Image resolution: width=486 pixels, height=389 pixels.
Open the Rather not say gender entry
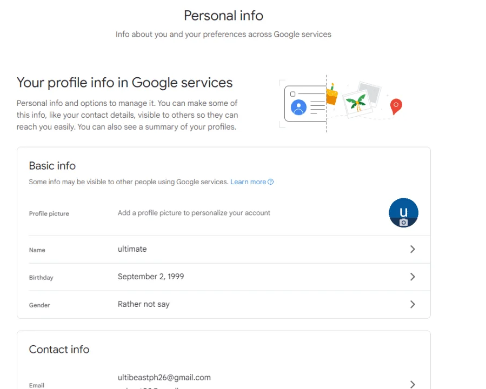(143, 304)
